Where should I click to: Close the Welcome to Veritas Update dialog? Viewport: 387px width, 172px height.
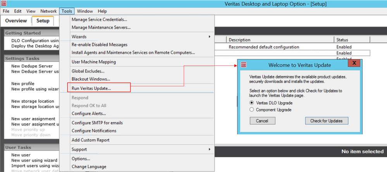point(354,63)
